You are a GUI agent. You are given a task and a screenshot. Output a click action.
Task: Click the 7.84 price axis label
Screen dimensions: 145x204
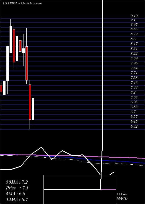134,68
